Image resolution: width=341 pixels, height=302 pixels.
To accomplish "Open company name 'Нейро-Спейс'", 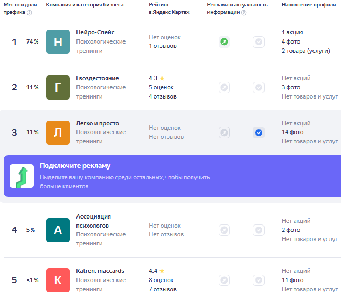I will [x=95, y=32].
